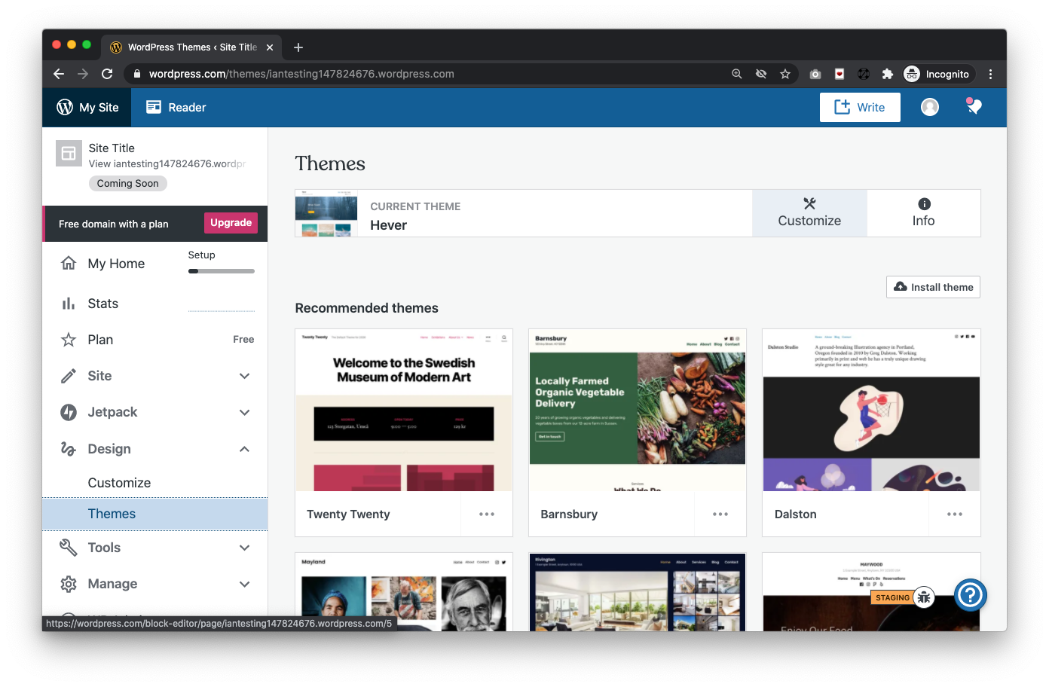1049x687 pixels.
Task: Expand the Manage menu chevron
Action: tap(244, 584)
